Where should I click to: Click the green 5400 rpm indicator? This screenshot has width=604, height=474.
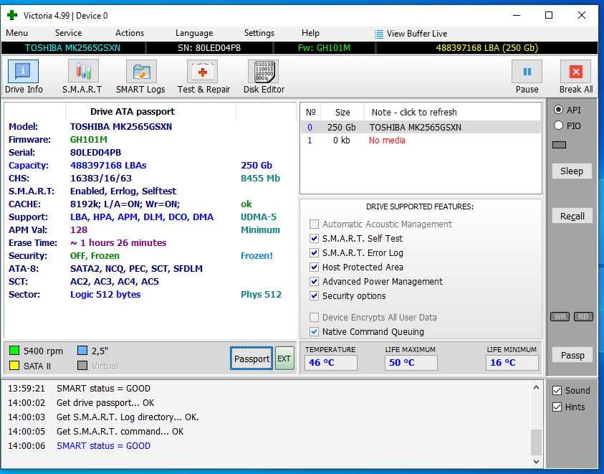pos(14,350)
